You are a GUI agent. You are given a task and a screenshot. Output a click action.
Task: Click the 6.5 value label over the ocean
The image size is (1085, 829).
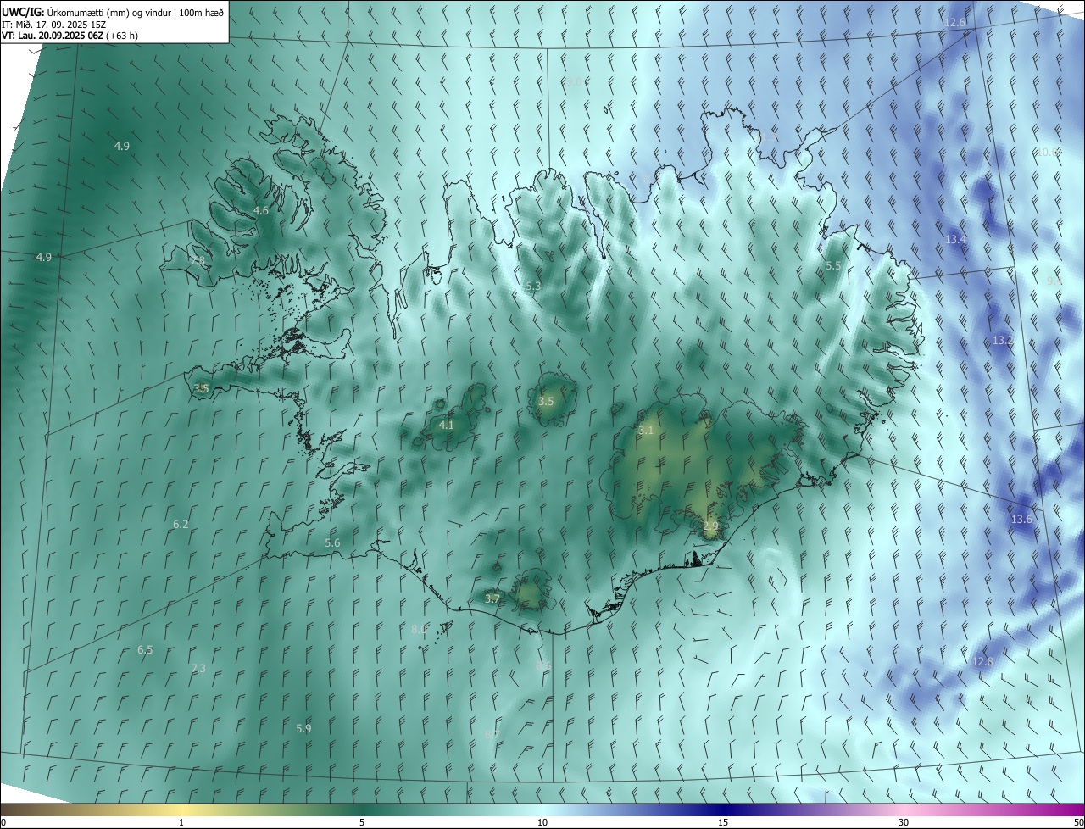coord(146,649)
